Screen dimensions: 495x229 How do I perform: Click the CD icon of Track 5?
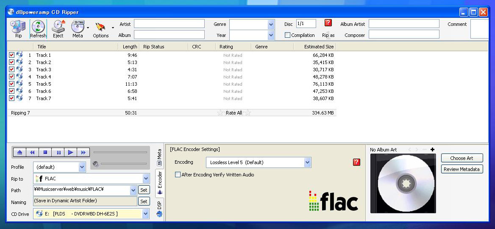click(x=19, y=84)
